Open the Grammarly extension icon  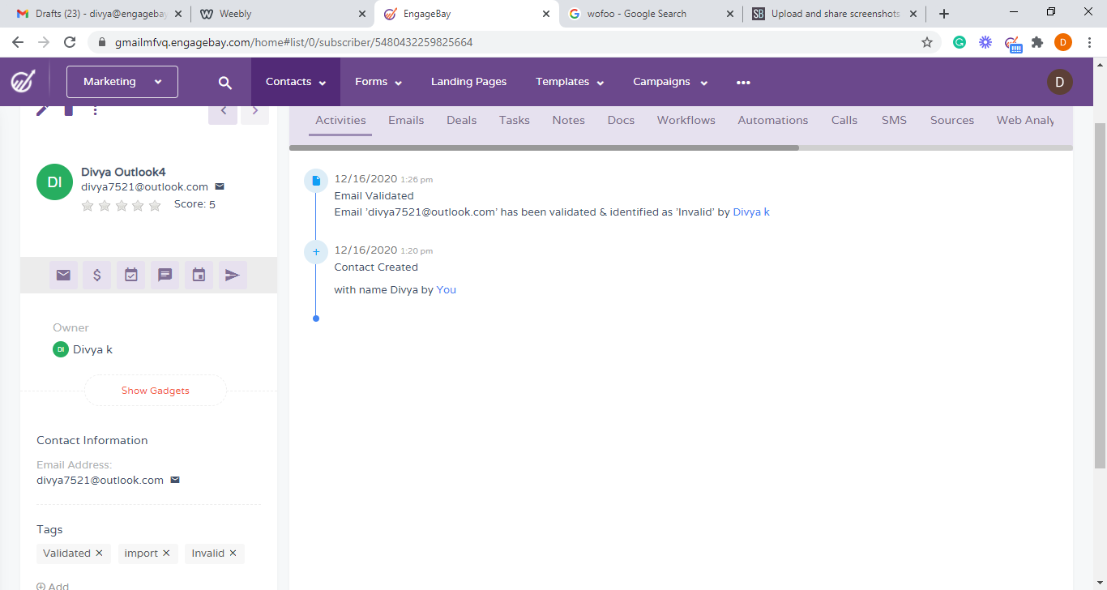click(x=960, y=42)
